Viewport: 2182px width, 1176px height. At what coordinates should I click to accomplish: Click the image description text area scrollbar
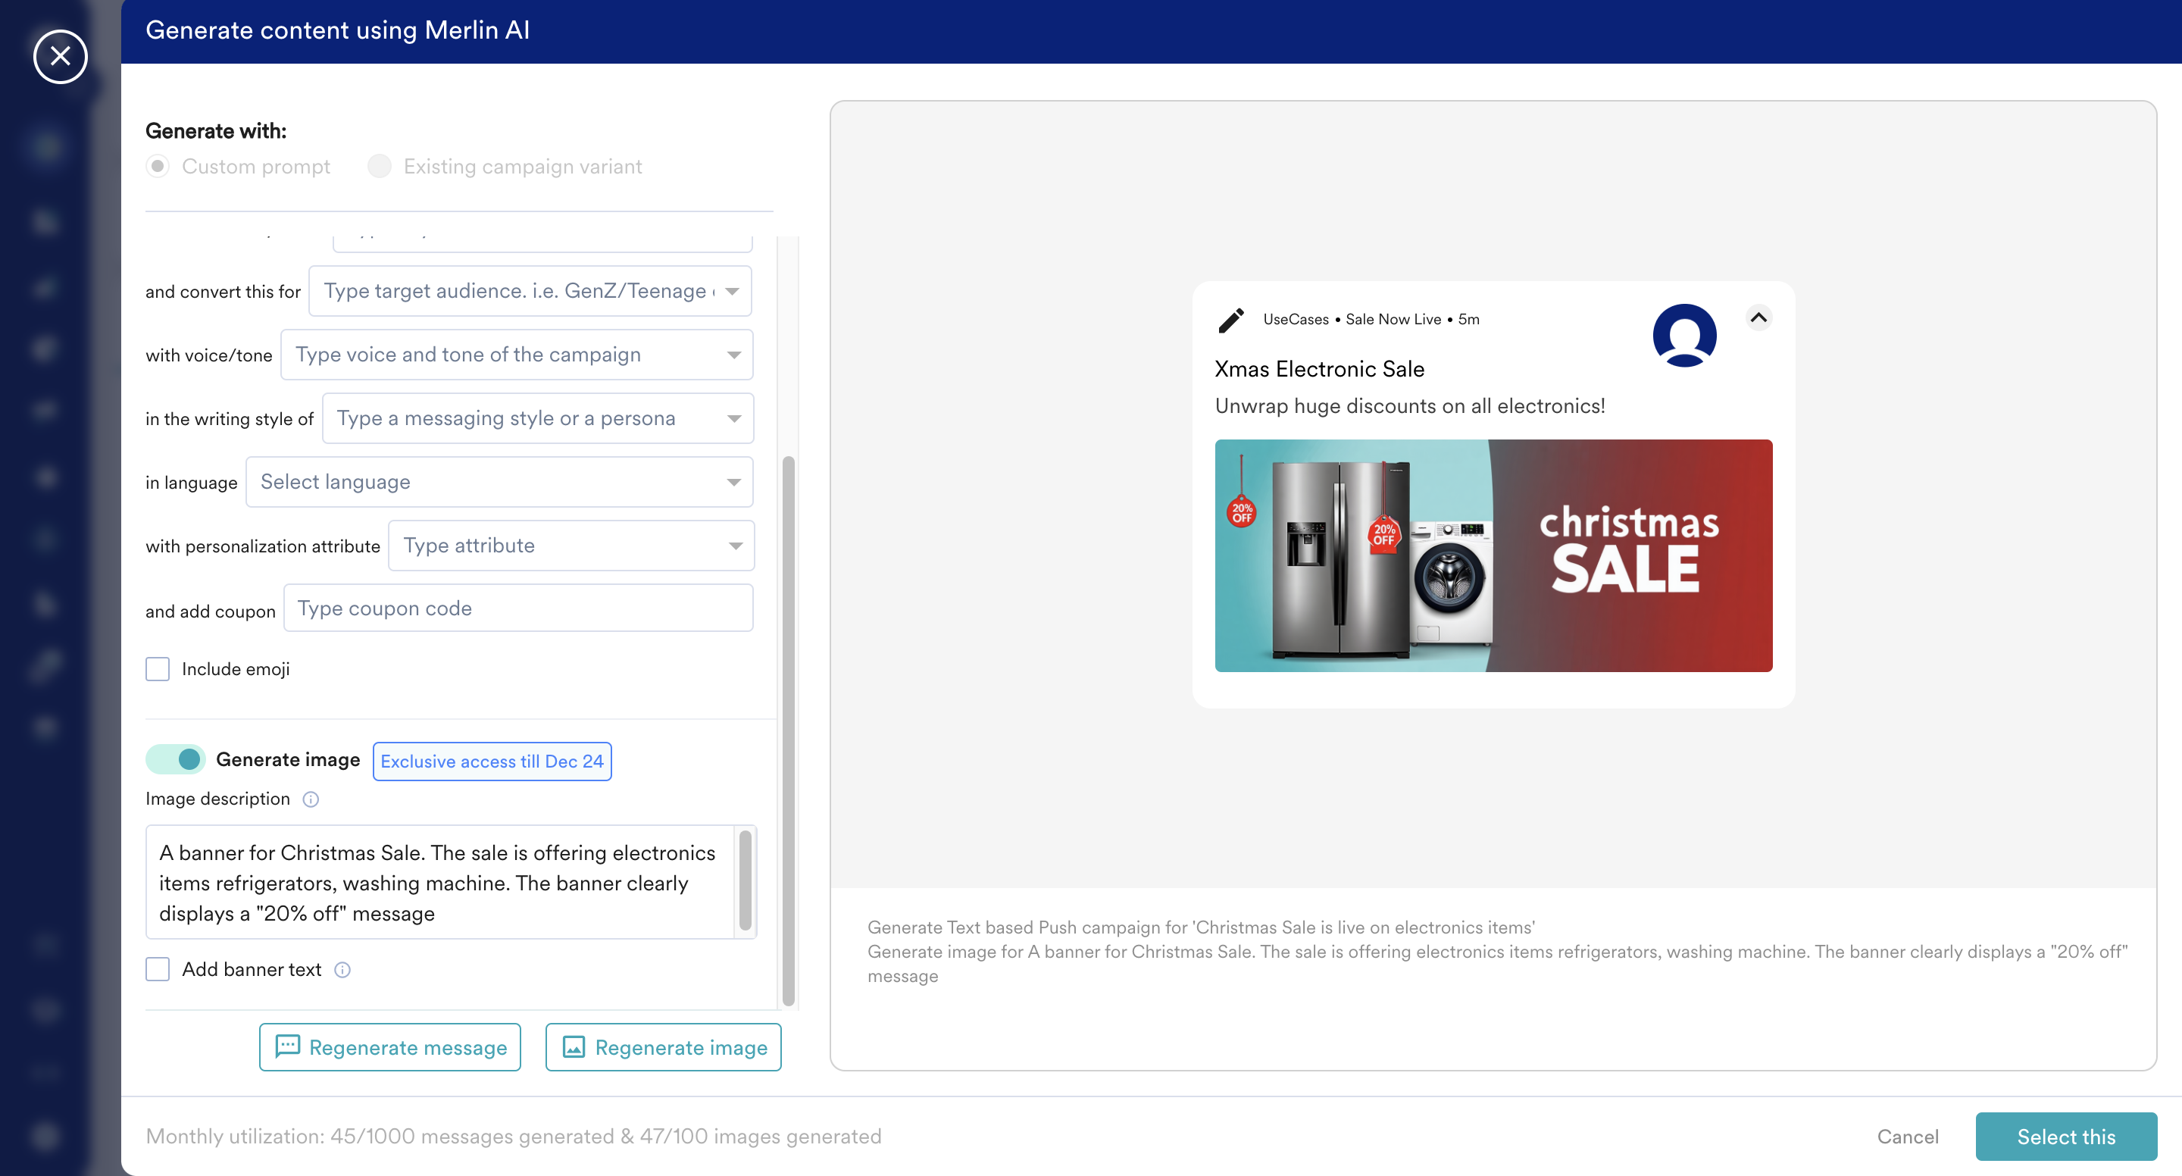746,880
